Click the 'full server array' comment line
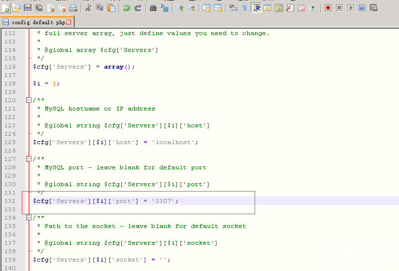Image resolution: width=399 pixels, height=271 pixels. (157, 33)
